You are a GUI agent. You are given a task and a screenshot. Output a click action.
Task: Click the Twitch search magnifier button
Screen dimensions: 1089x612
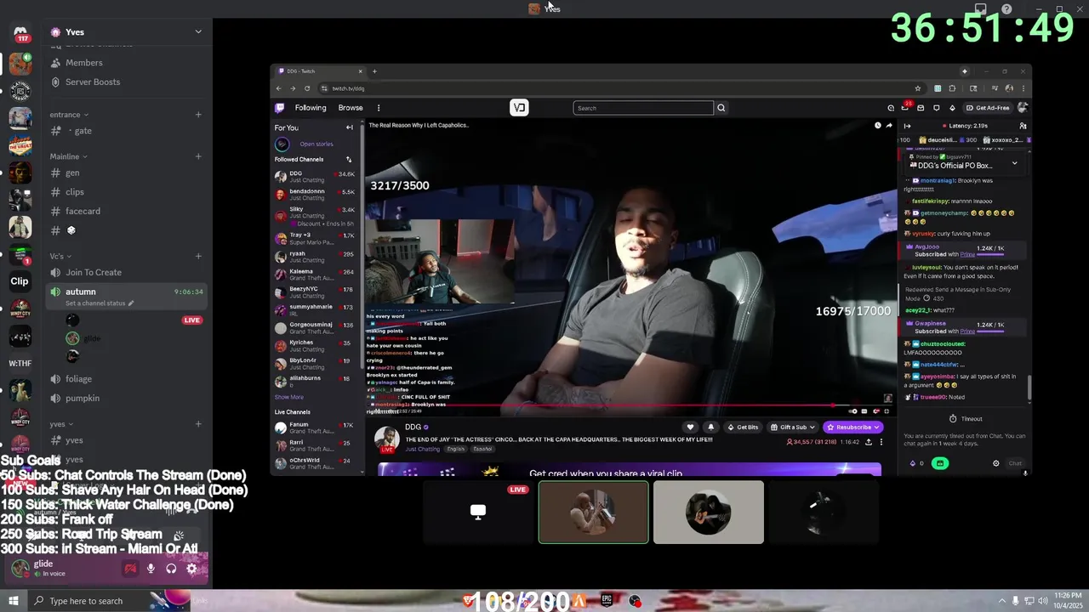click(721, 108)
